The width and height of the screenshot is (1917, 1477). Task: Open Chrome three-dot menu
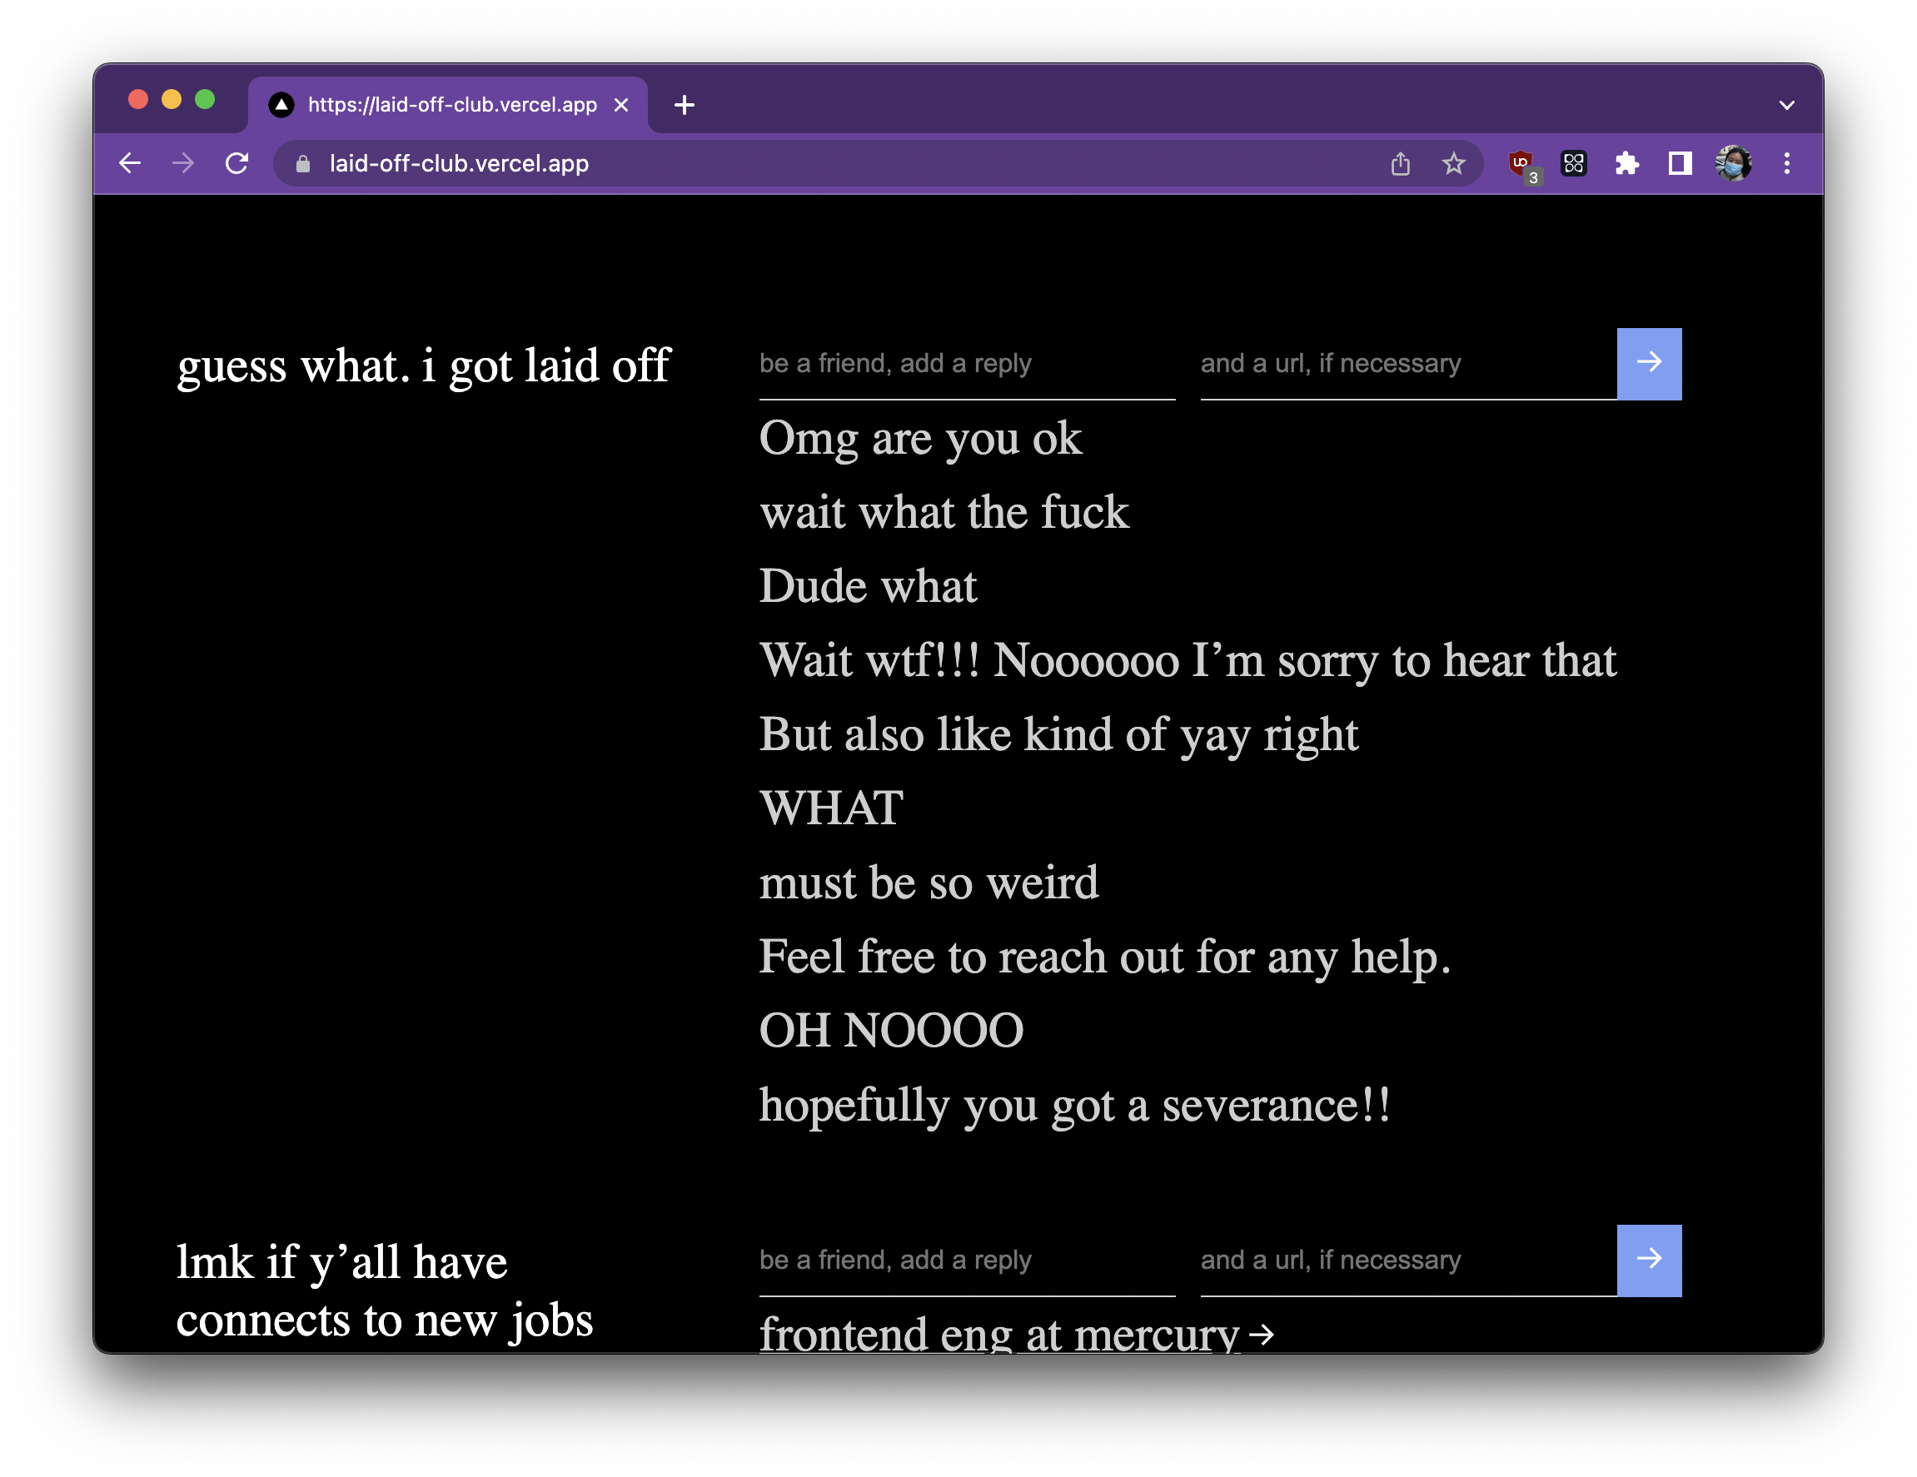[x=1786, y=163]
